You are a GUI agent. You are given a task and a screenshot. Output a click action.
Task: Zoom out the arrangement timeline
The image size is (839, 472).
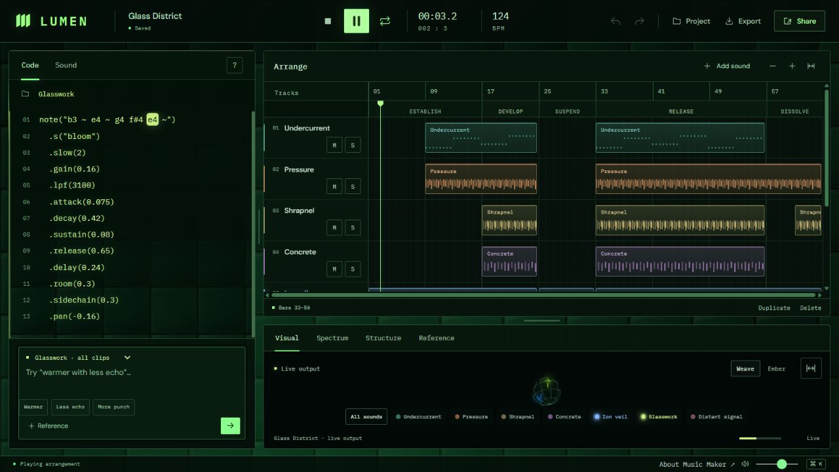click(x=773, y=66)
